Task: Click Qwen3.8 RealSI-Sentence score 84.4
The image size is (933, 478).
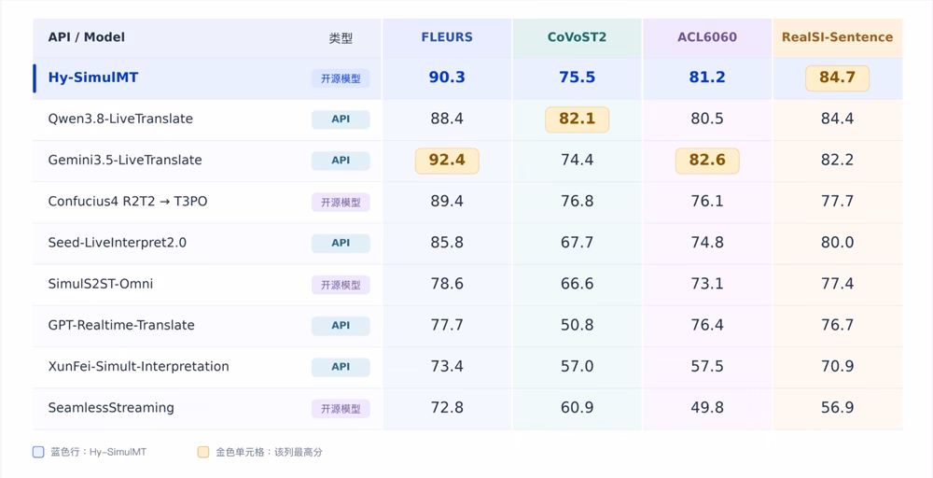Action: pos(837,119)
